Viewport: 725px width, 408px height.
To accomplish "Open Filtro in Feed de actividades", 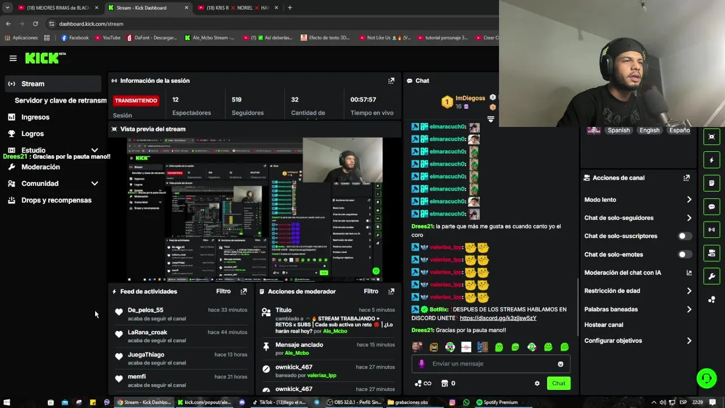I will (223, 291).
